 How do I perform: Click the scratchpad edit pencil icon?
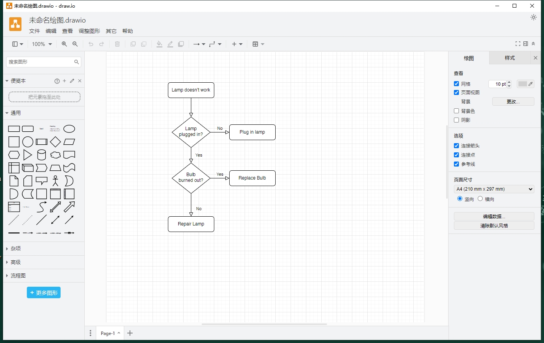[72, 81]
